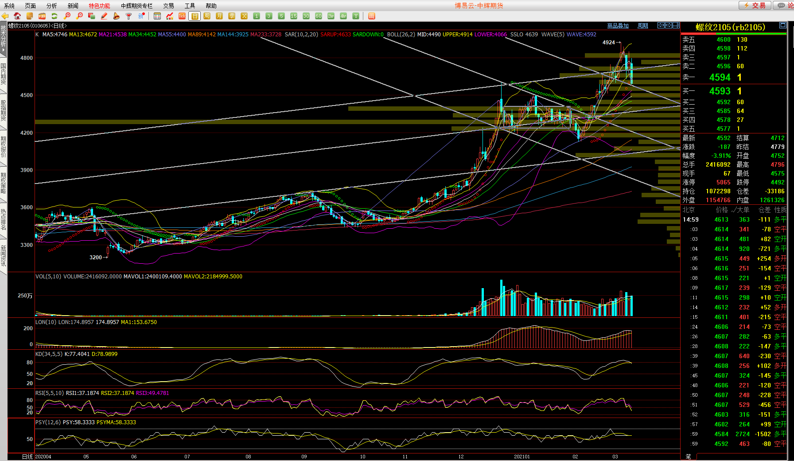The image size is (794, 461).
Task: Open the F10 fundamentals info icon
Action: [x=42, y=16]
